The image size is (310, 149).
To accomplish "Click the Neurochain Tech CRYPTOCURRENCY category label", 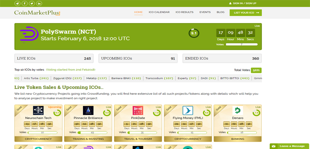I will pos(38,139).
